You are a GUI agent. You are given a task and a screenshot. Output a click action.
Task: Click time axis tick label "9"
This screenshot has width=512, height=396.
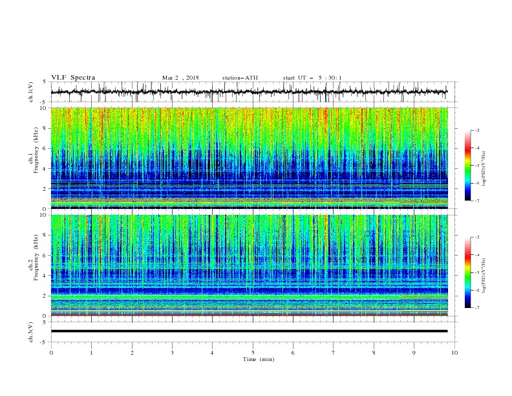pos(414,353)
